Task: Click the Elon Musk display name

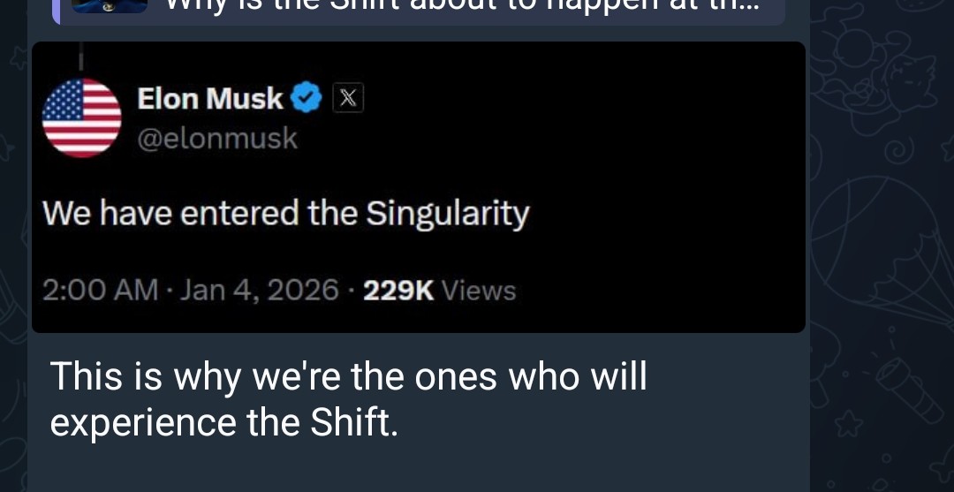Action: 210,98
